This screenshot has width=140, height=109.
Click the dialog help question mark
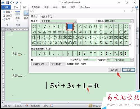coord(124,11)
